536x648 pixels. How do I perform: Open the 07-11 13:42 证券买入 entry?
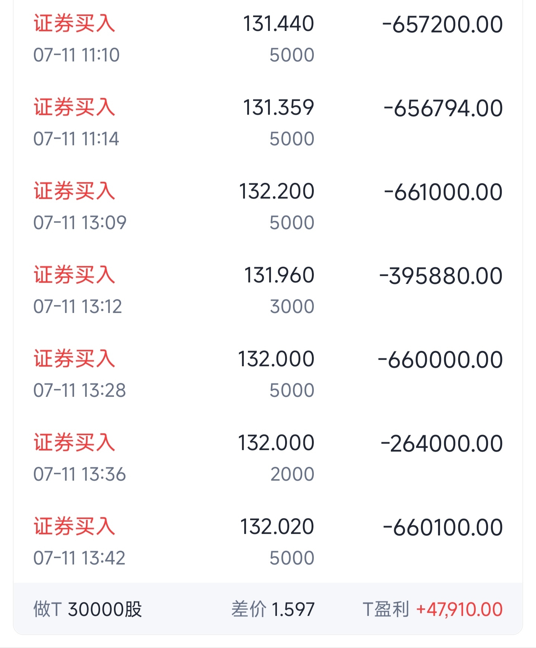click(268, 542)
